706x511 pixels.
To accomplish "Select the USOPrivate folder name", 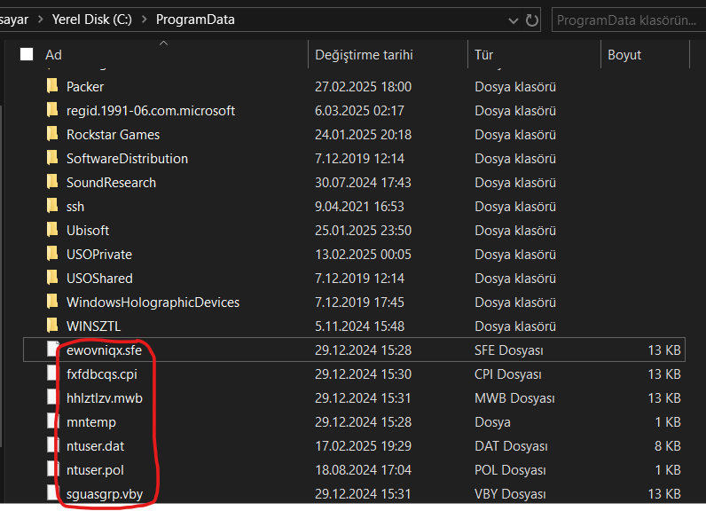I will [x=99, y=255].
